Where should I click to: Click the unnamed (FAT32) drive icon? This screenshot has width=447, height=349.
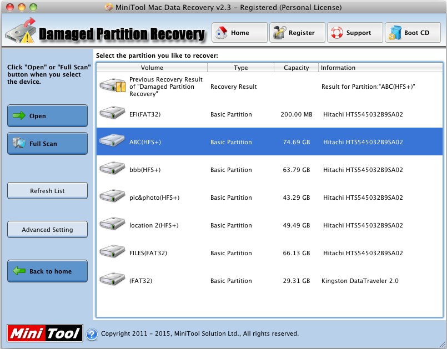pyautogui.click(x=112, y=279)
